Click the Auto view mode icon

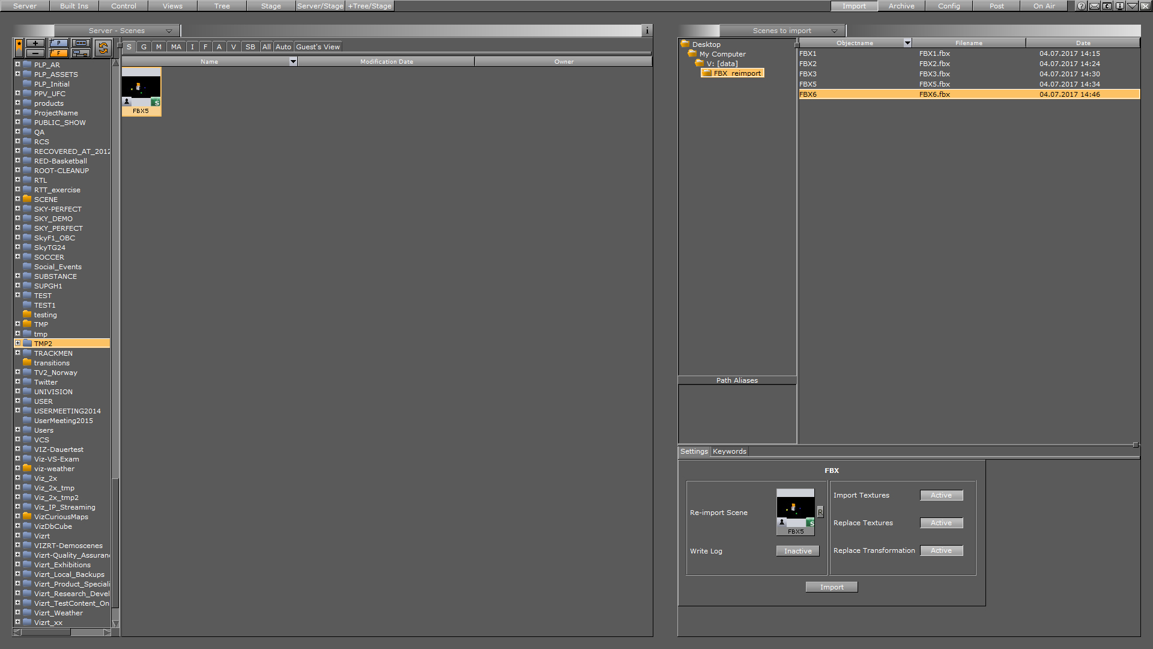point(283,47)
